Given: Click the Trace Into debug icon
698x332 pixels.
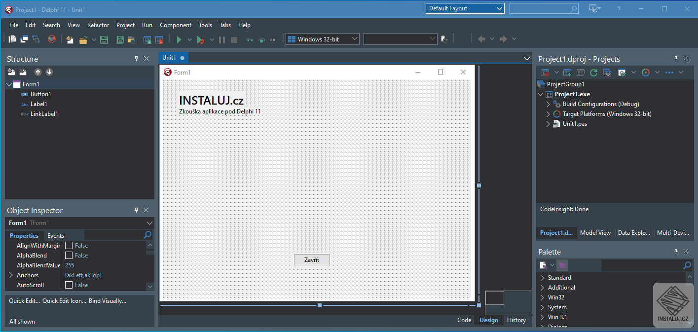Looking at the screenshot, I should click(250, 39).
